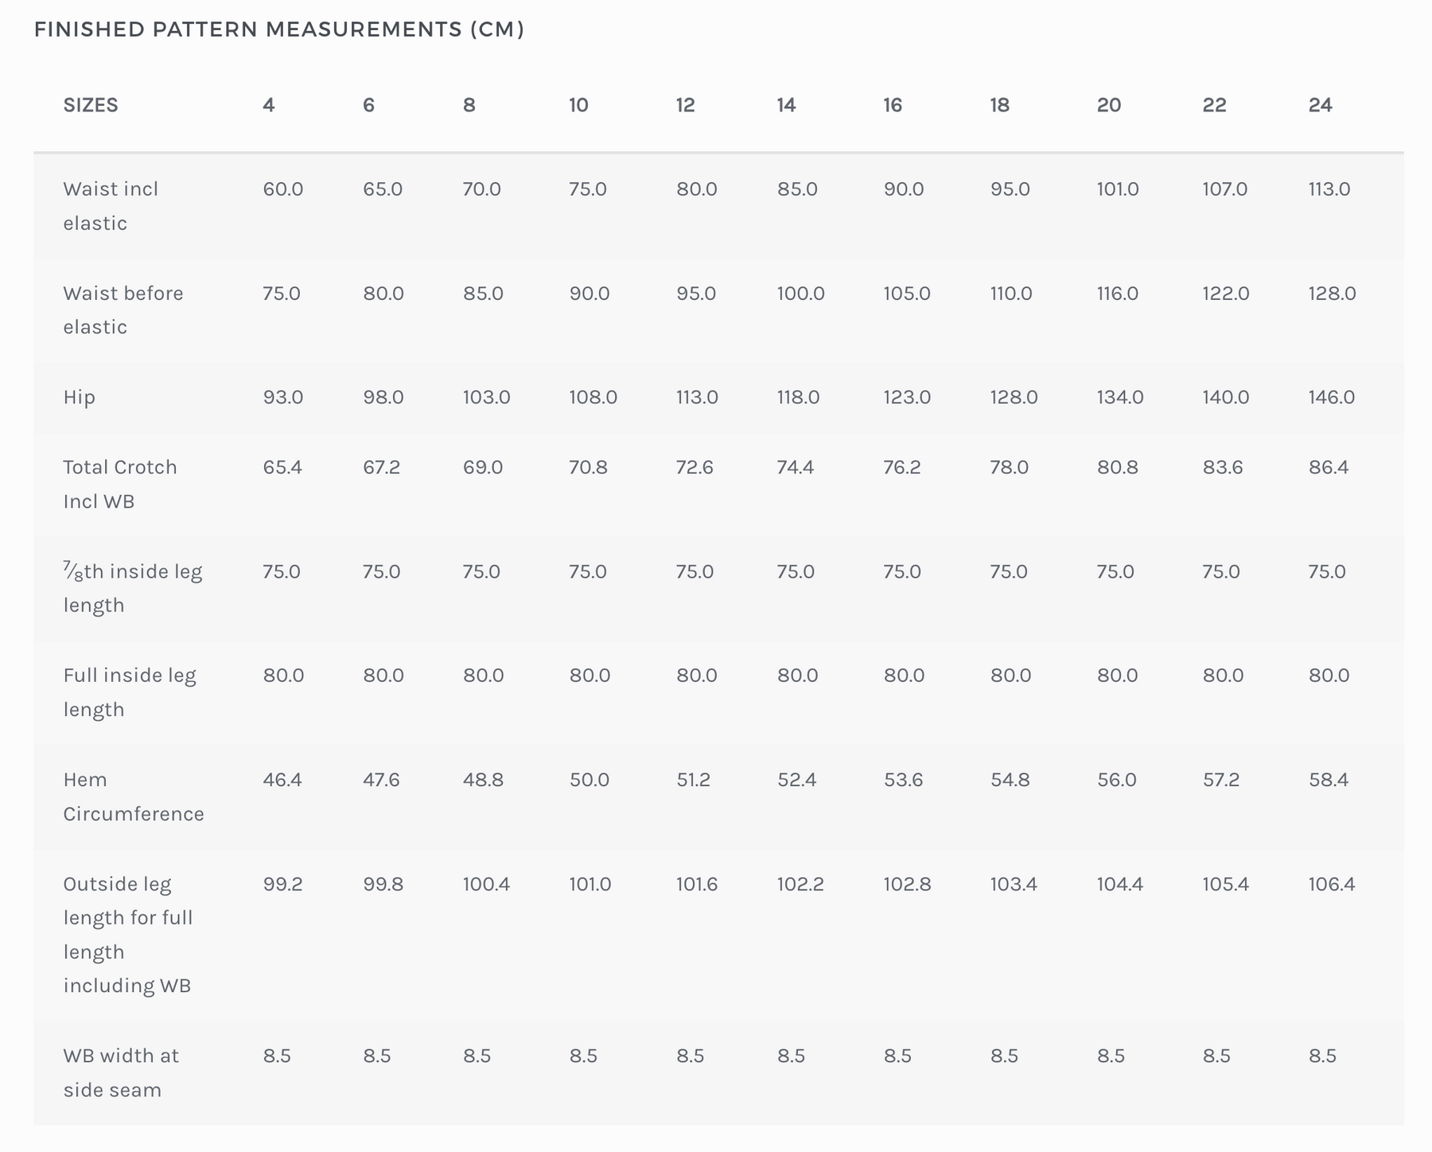Select the SIZES column header
Image resolution: width=1432 pixels, height=1152 pixels.
pyautogui.click(x=91, y=105)
